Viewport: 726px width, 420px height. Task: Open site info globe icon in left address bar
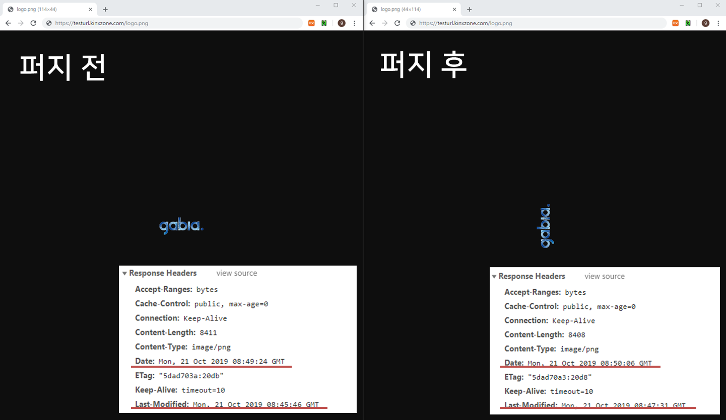tap(49, 23)
